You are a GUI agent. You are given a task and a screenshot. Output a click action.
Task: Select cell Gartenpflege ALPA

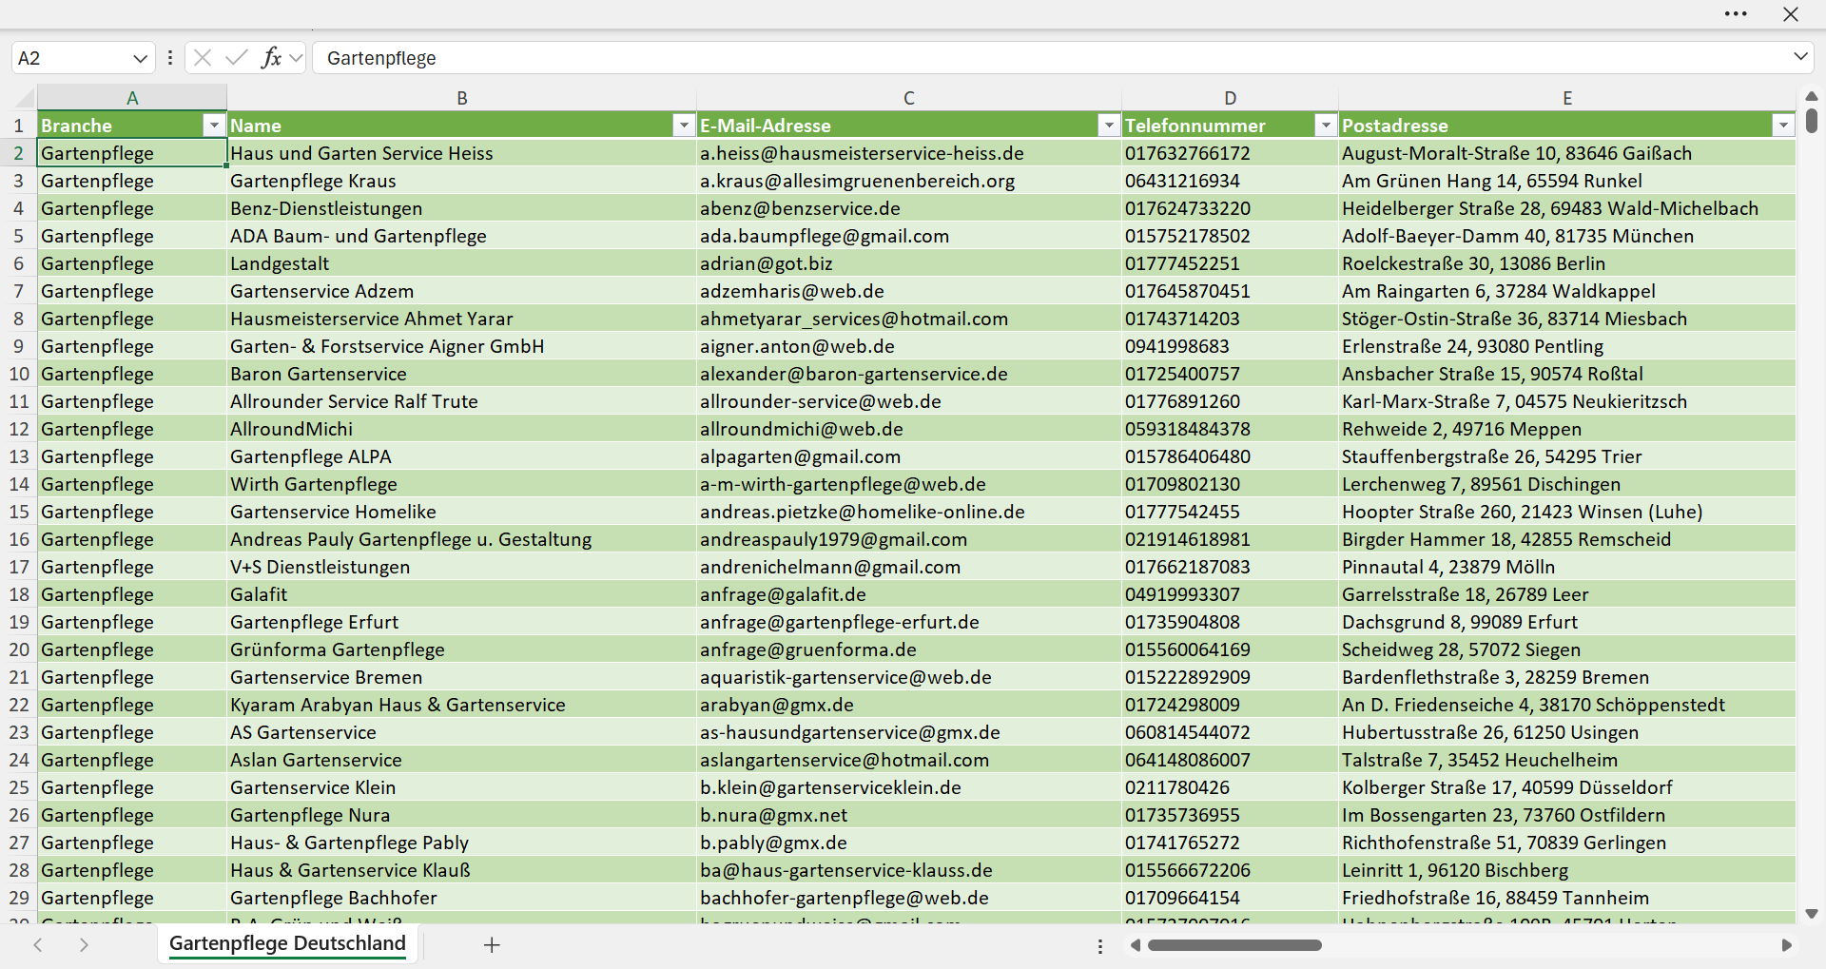pyautogui.click(x=462, y=456)
